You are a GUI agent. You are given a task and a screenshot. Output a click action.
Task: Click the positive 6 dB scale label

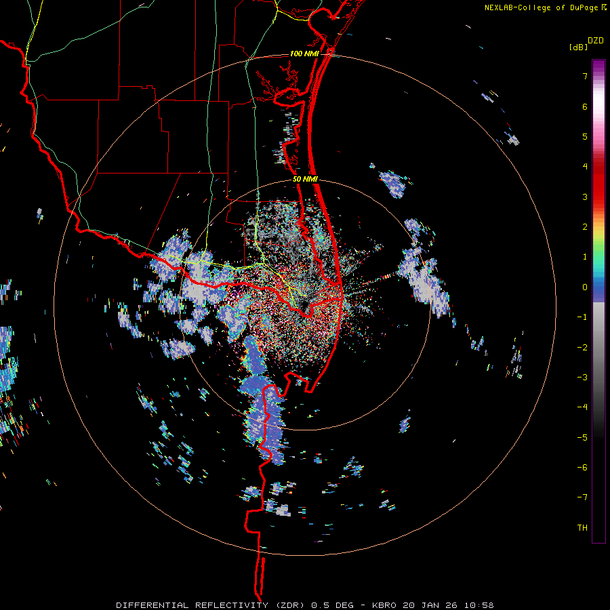(x=585, y=106)
